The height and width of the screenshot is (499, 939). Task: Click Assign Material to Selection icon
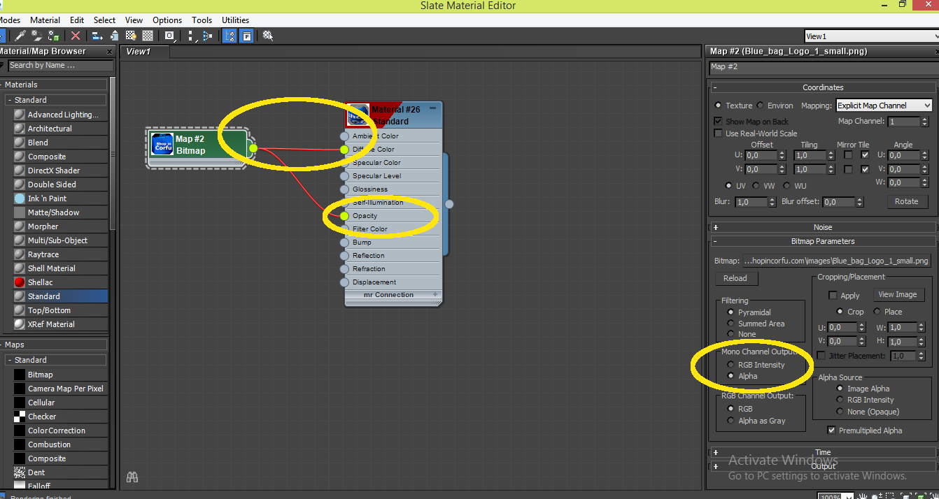pos(53,36)
